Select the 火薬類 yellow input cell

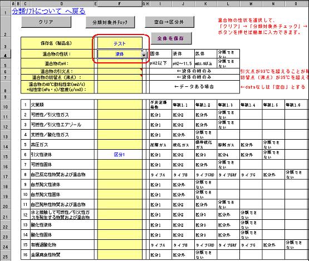120,105
